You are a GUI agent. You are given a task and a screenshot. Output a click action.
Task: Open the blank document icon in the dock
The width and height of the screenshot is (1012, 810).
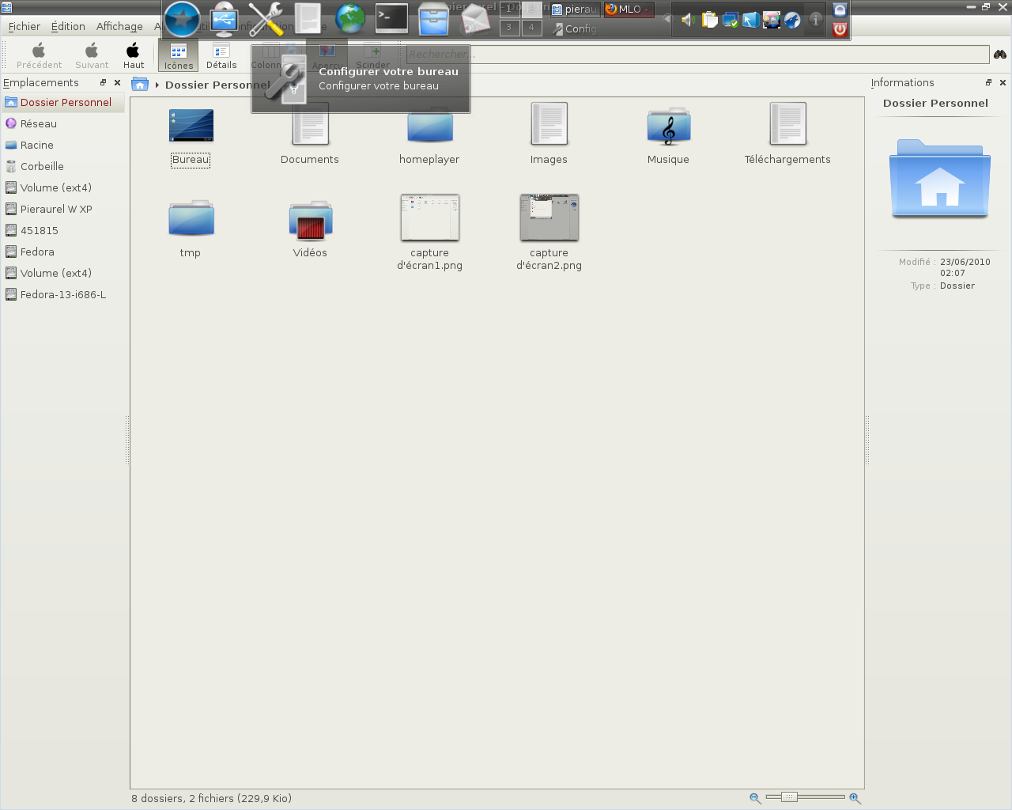pyautogui.click(x=308, y=20)
